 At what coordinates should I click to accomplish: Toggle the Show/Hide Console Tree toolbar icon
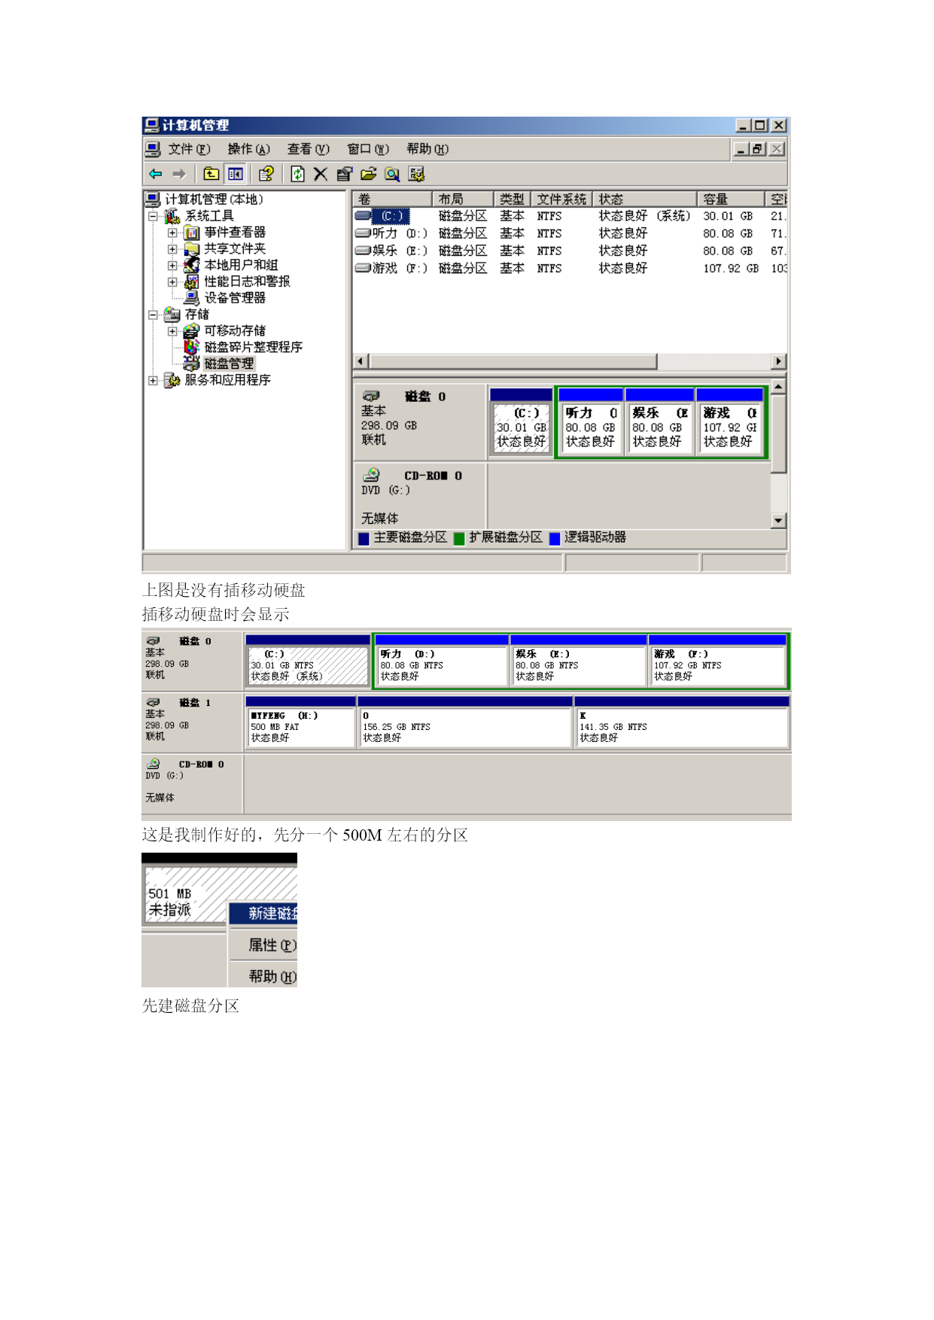pos(236,174)
